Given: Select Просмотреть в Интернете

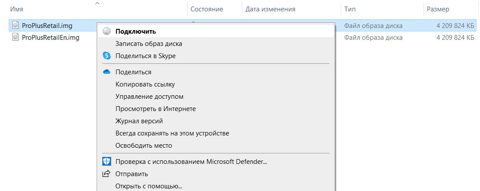Looking at the screenshot, I should [155, 109].
